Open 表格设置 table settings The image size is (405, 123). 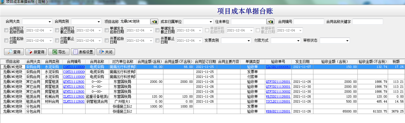point(83,52)
